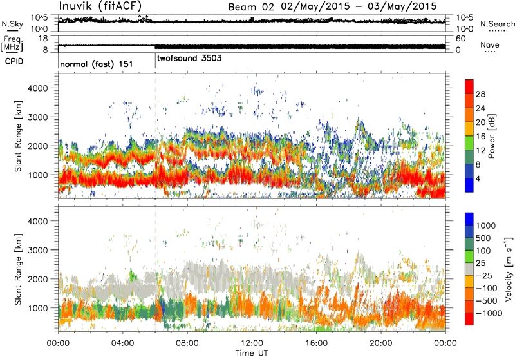Click 'normal (fast) 151' CPID text
This screenshot has width=515, height=357.
97,64
